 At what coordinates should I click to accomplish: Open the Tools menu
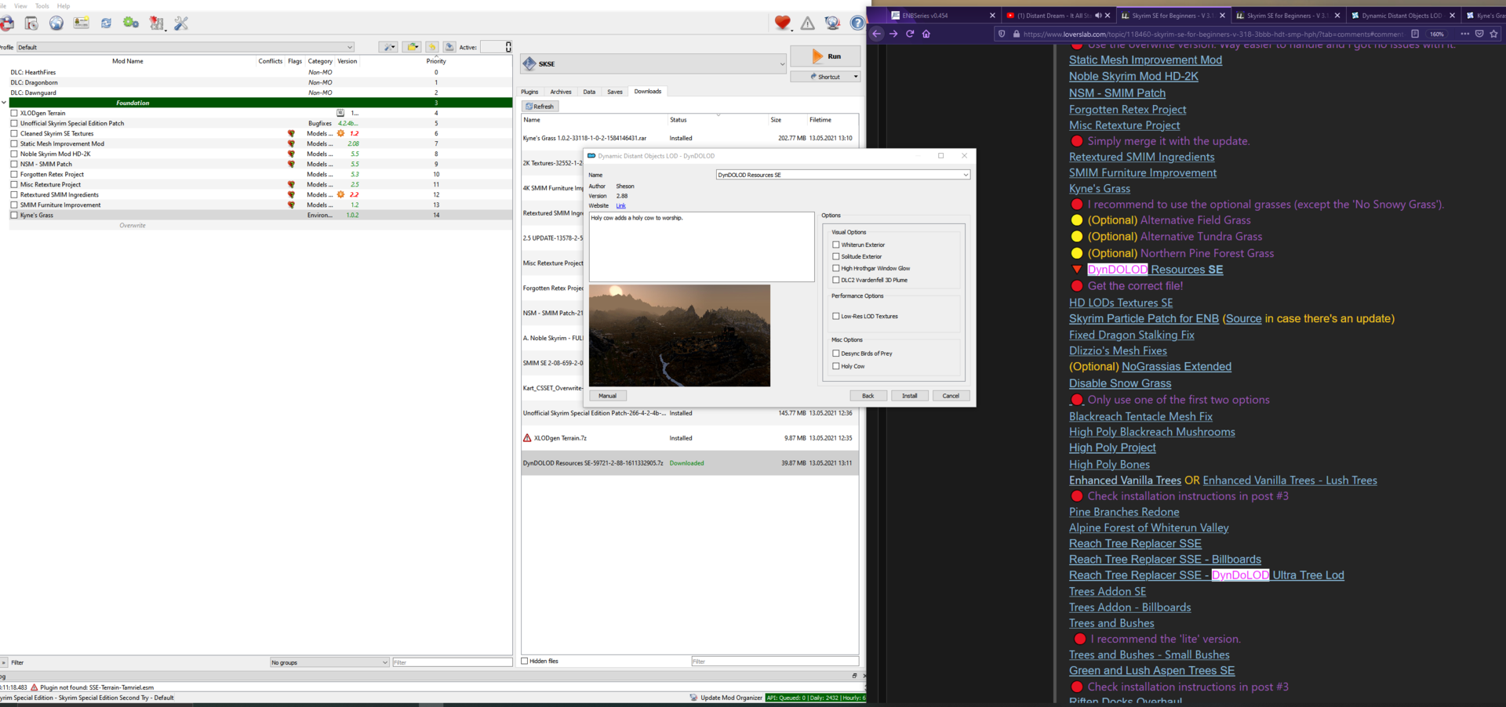coord(42,5)
